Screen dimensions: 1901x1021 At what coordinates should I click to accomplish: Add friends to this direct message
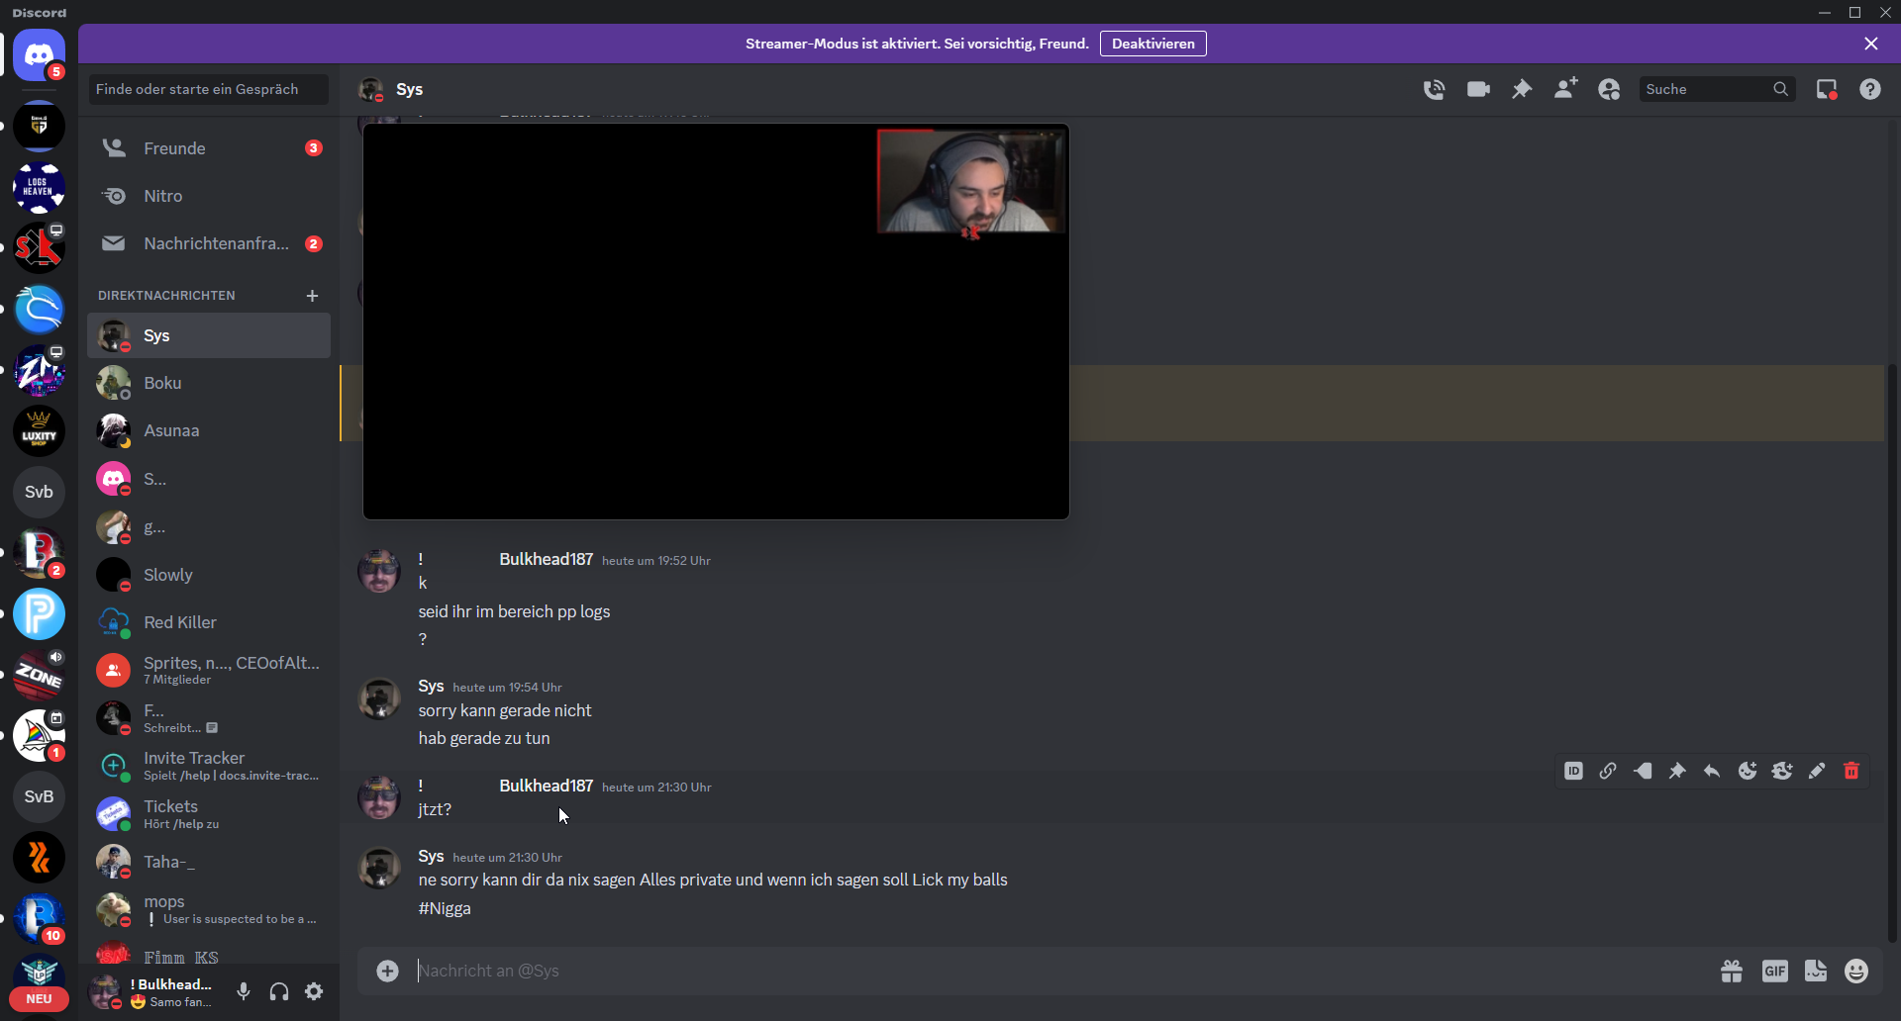coord(1565,89)
